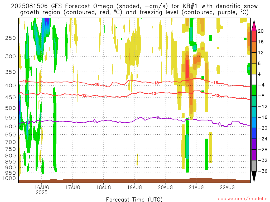The image size is (270, 202).
Task: Click the 300 pressure level label
Action: (11, 56)
